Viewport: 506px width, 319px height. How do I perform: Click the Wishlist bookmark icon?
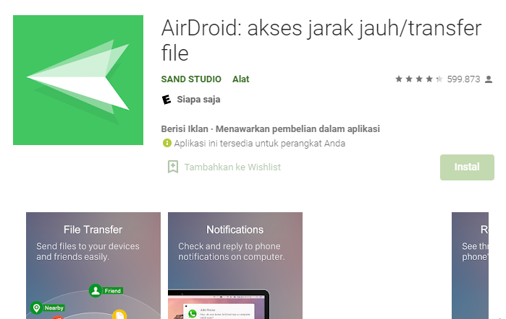[x=172, y=167]
